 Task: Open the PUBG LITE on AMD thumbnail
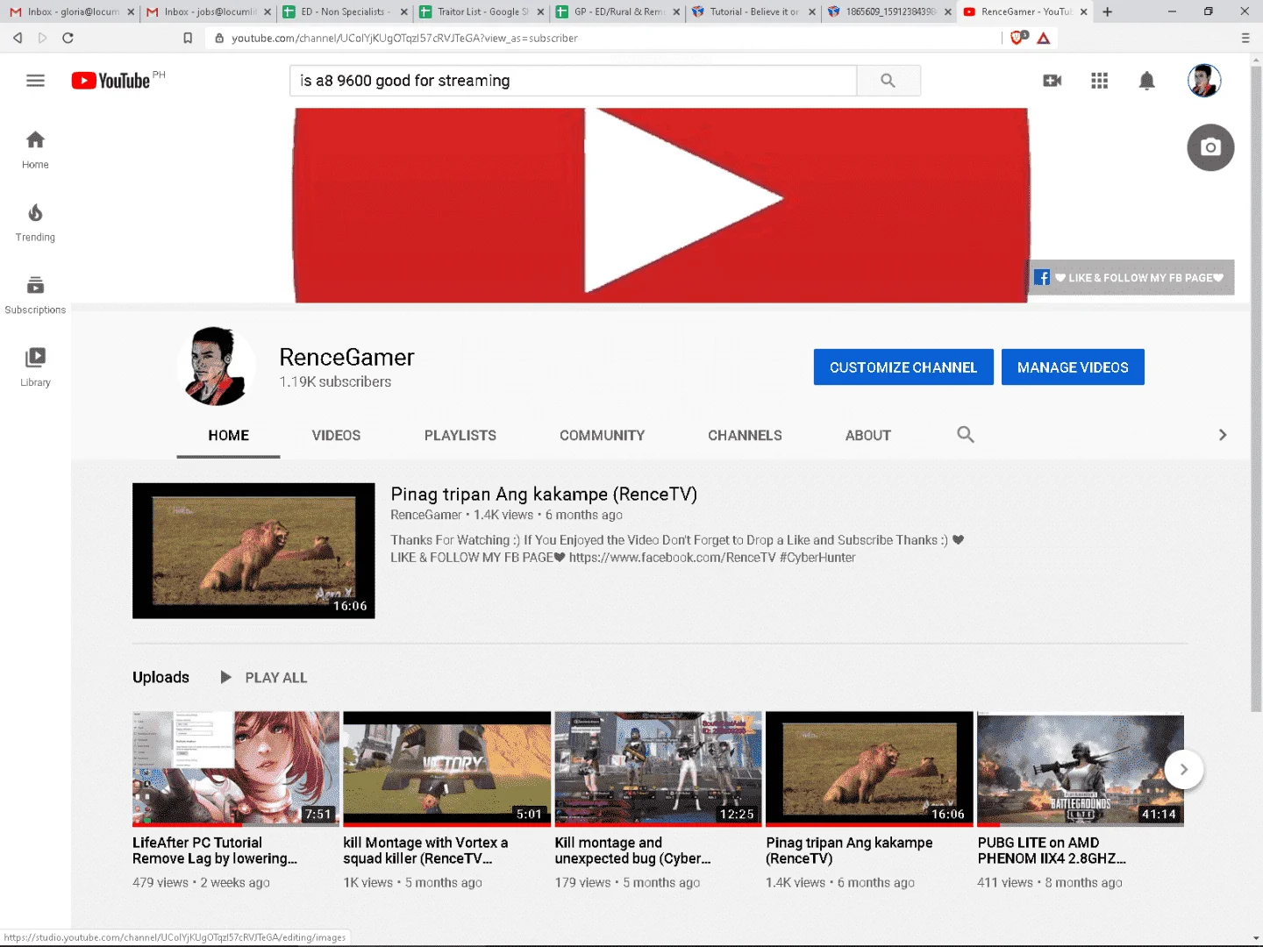1081,769
